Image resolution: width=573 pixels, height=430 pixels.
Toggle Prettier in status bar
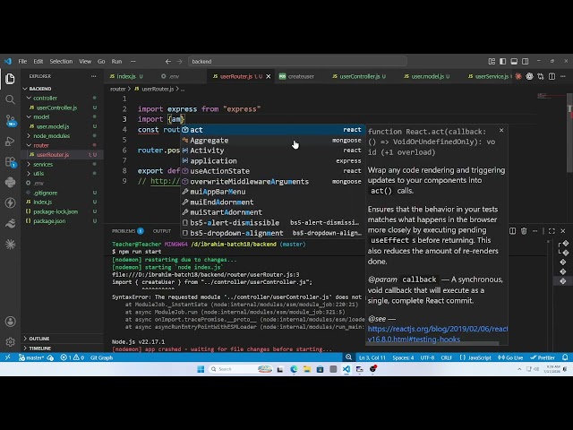coord(543,357)
